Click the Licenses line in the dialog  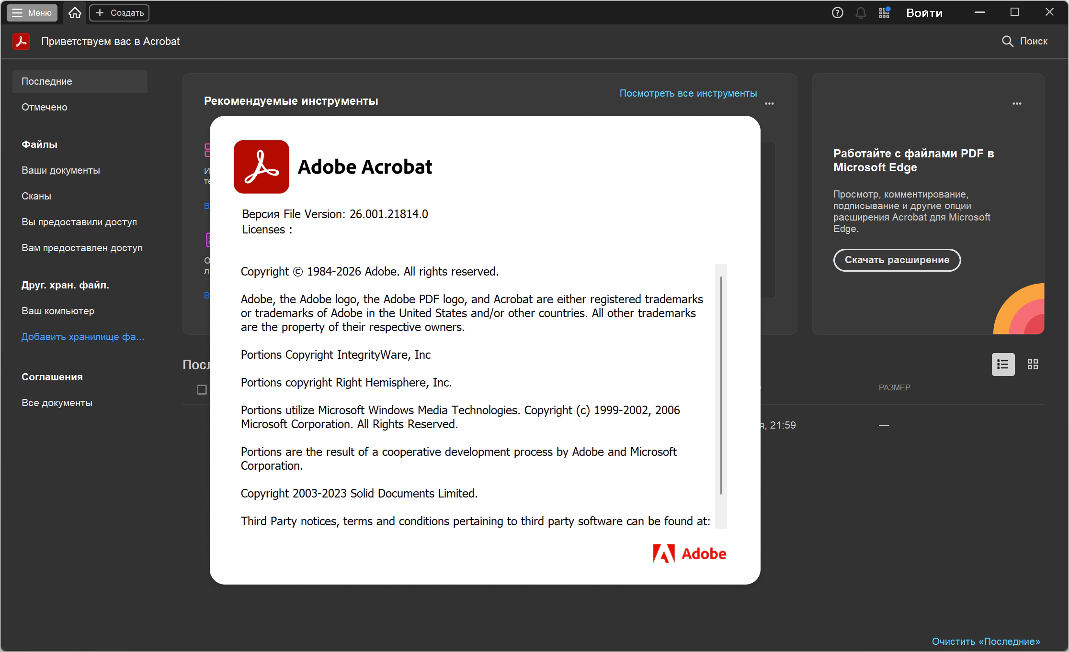tap(267, 230)
